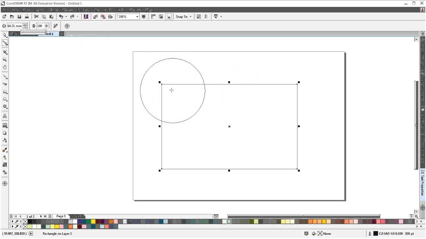The width and height of the screenshot is (426, 239).
Task: Select the no-color X swatch, top row
Action: coord(25,221)
